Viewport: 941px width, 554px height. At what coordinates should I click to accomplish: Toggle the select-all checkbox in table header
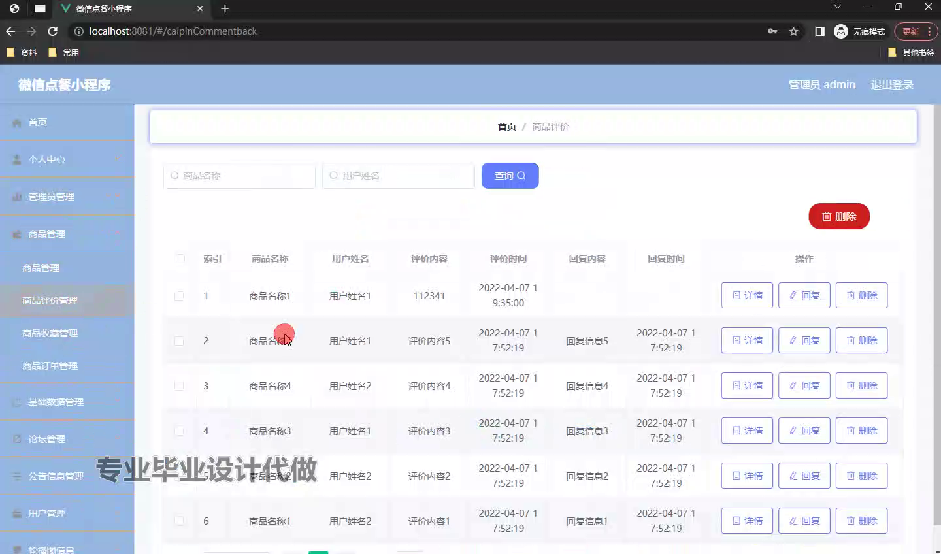[180, 259]
